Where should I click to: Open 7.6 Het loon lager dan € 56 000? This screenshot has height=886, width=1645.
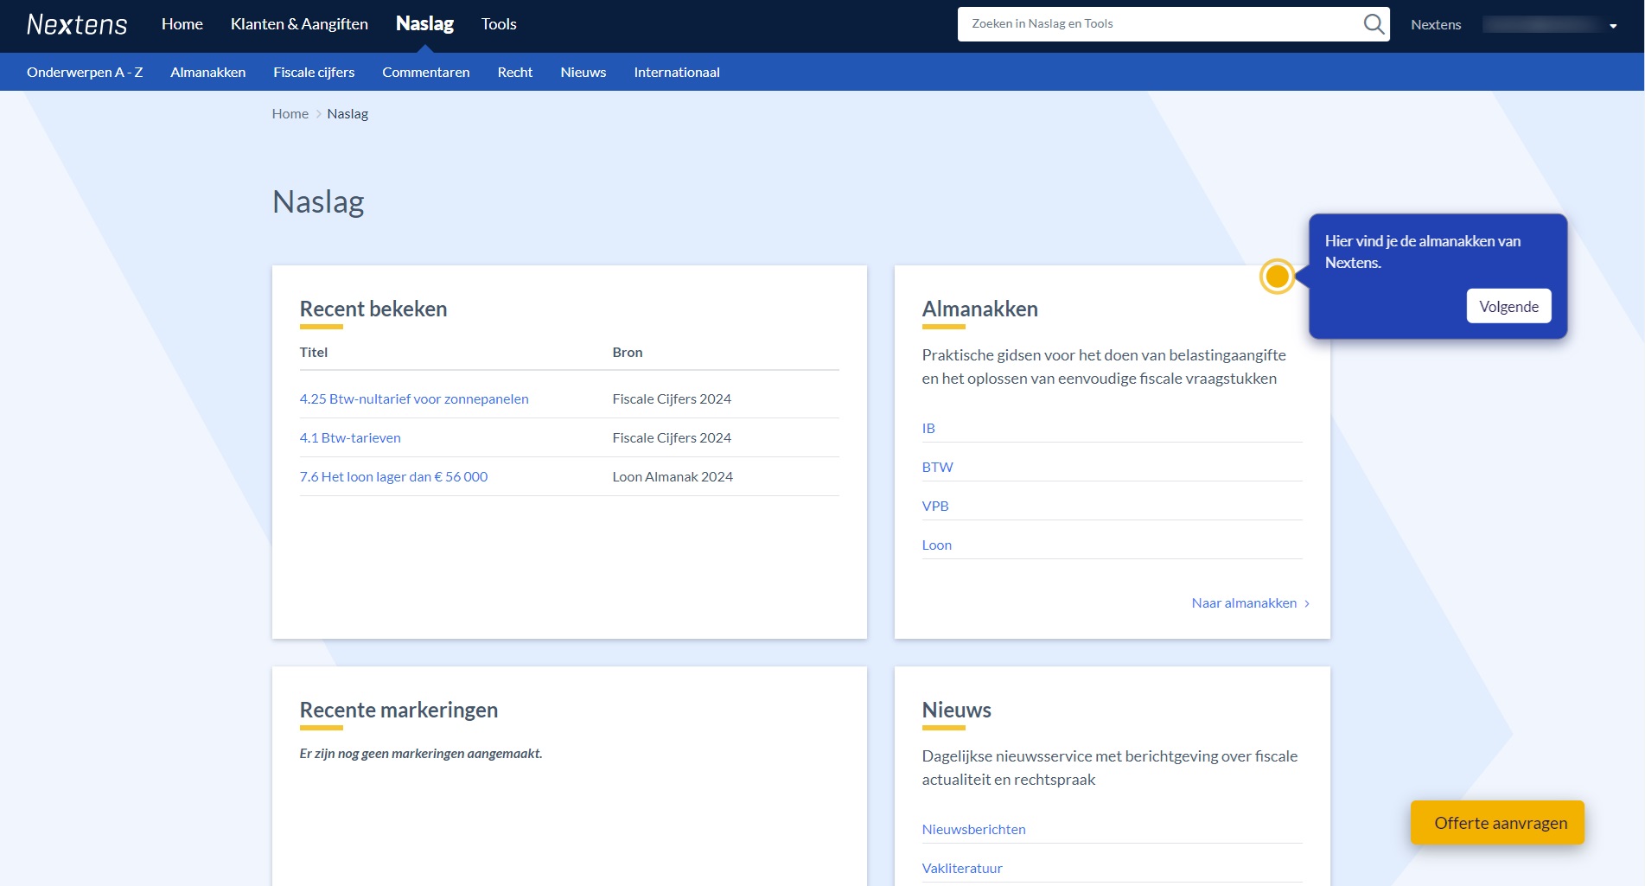click(x=393, y=477)
